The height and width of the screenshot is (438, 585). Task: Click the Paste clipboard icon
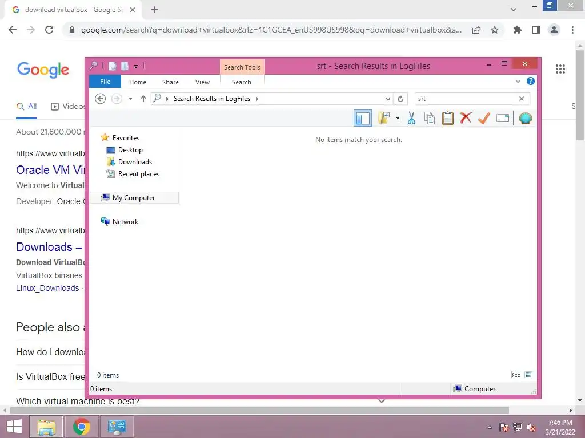coord(448,118)
